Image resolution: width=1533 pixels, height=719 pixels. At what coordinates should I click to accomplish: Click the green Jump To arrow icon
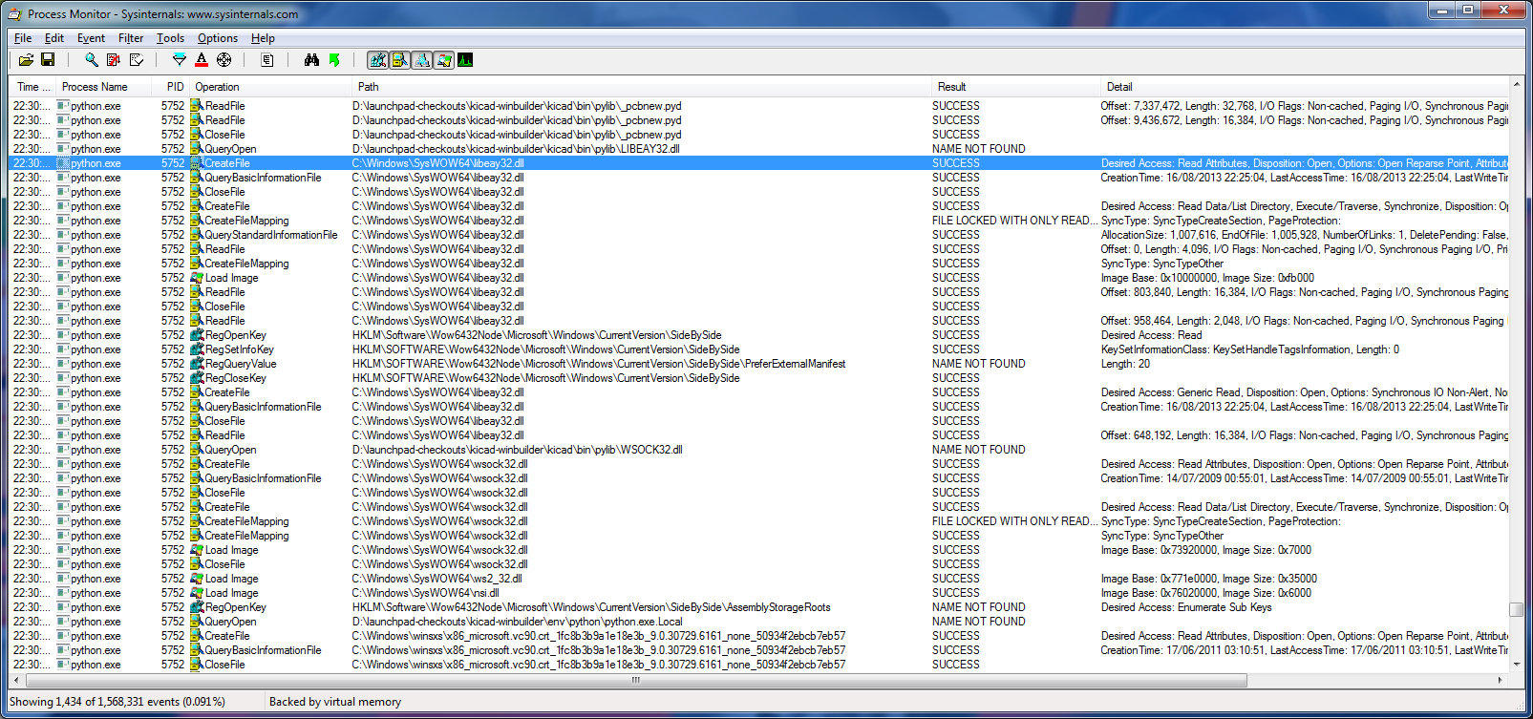point(334,60)
